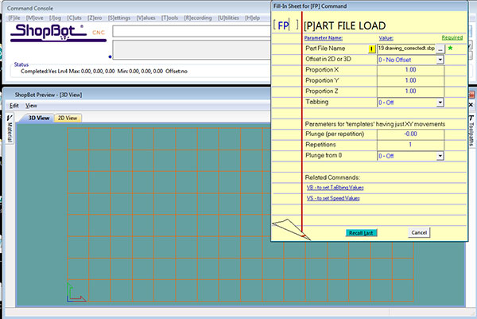Open the Edit menu in ShopBot Preview
The width and height of the screenshot is (477, 319).
[14, 106]
